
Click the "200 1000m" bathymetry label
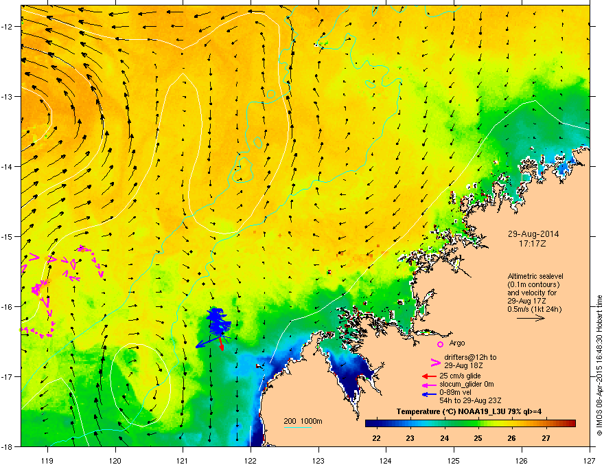(303, 421)
